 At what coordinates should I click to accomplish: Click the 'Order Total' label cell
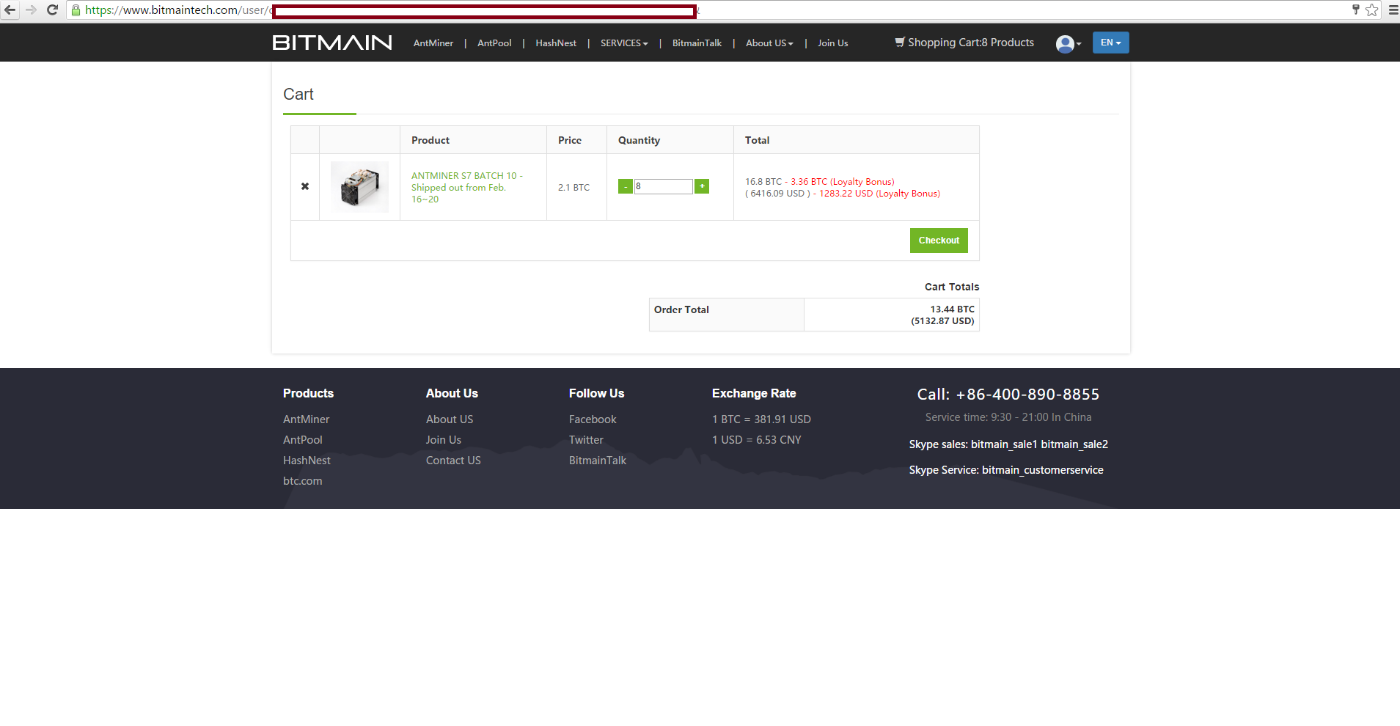pos(726,315)
